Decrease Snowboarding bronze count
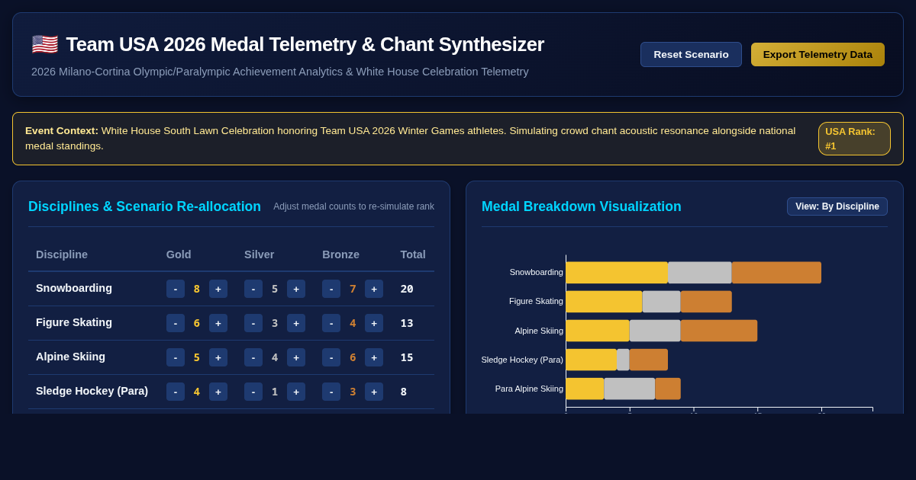The image size is (916, 480). coord(331,289)
